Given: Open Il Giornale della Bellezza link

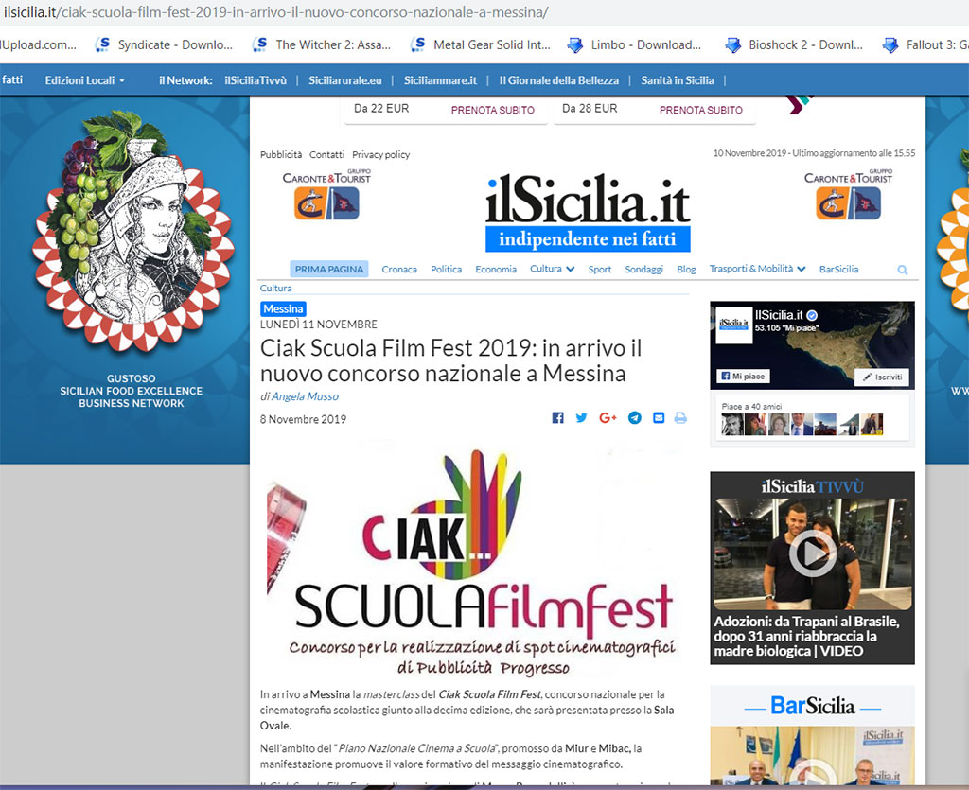Looking at the screenshot, I should coord(558,80).
